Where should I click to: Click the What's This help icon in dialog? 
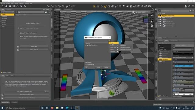86,68
